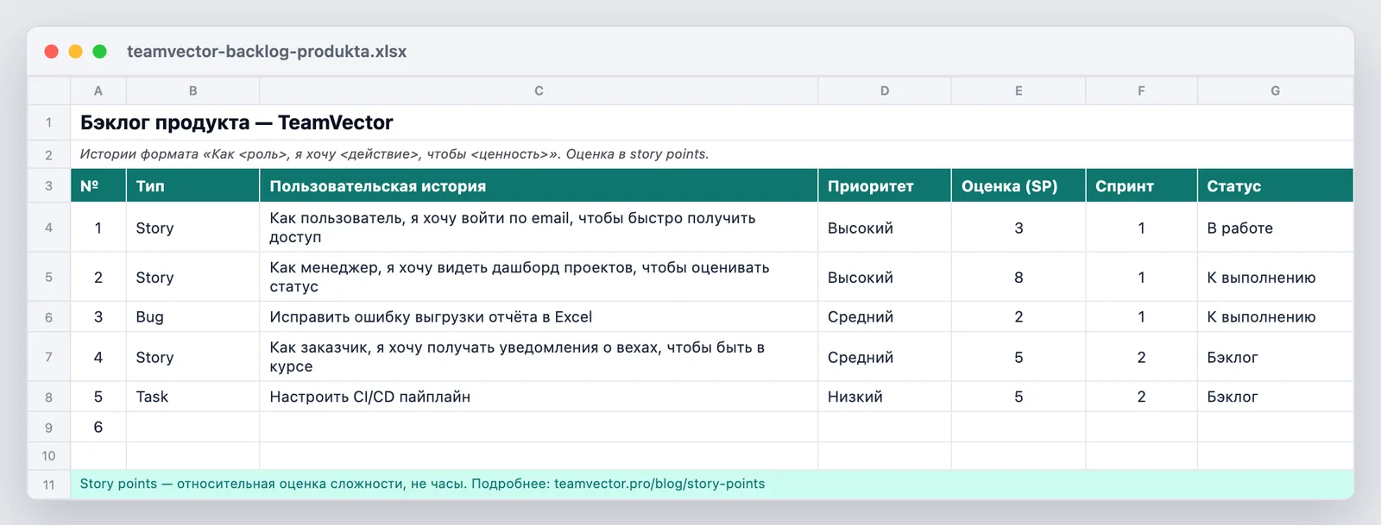Select row 5 header

(x=48, y=277)
